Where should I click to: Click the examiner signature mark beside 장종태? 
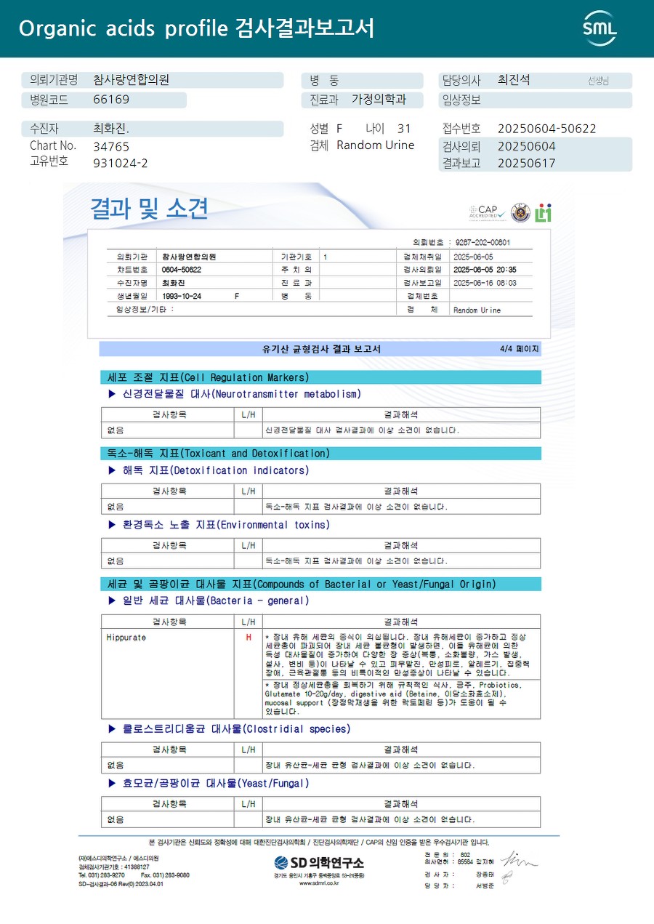coord(506,876)
